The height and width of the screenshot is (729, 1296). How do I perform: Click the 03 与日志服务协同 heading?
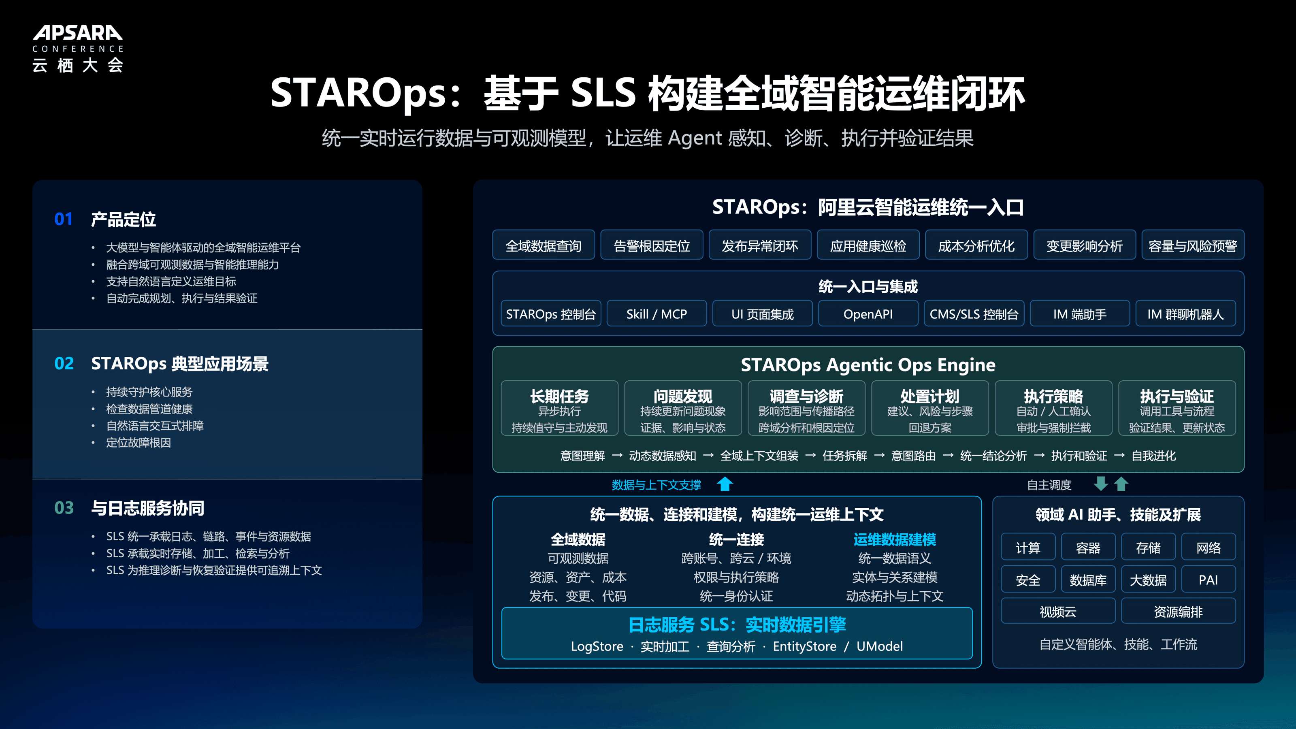(129, 508)
